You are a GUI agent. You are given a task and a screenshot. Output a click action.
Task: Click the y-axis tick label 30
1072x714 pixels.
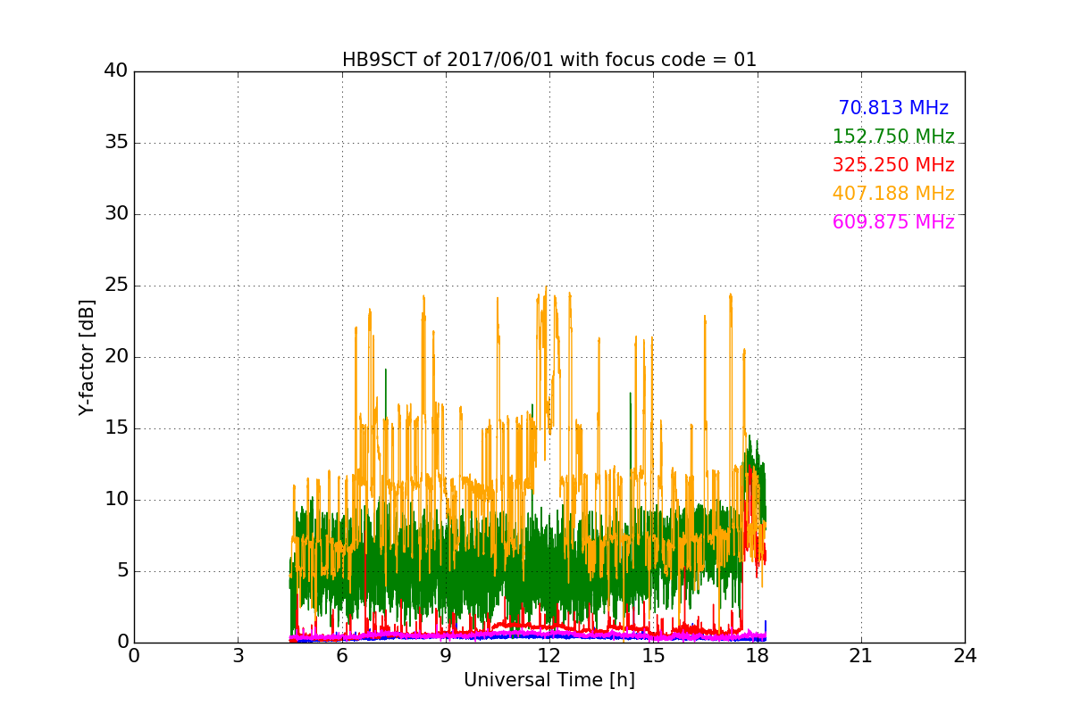[x=115, y=214]
